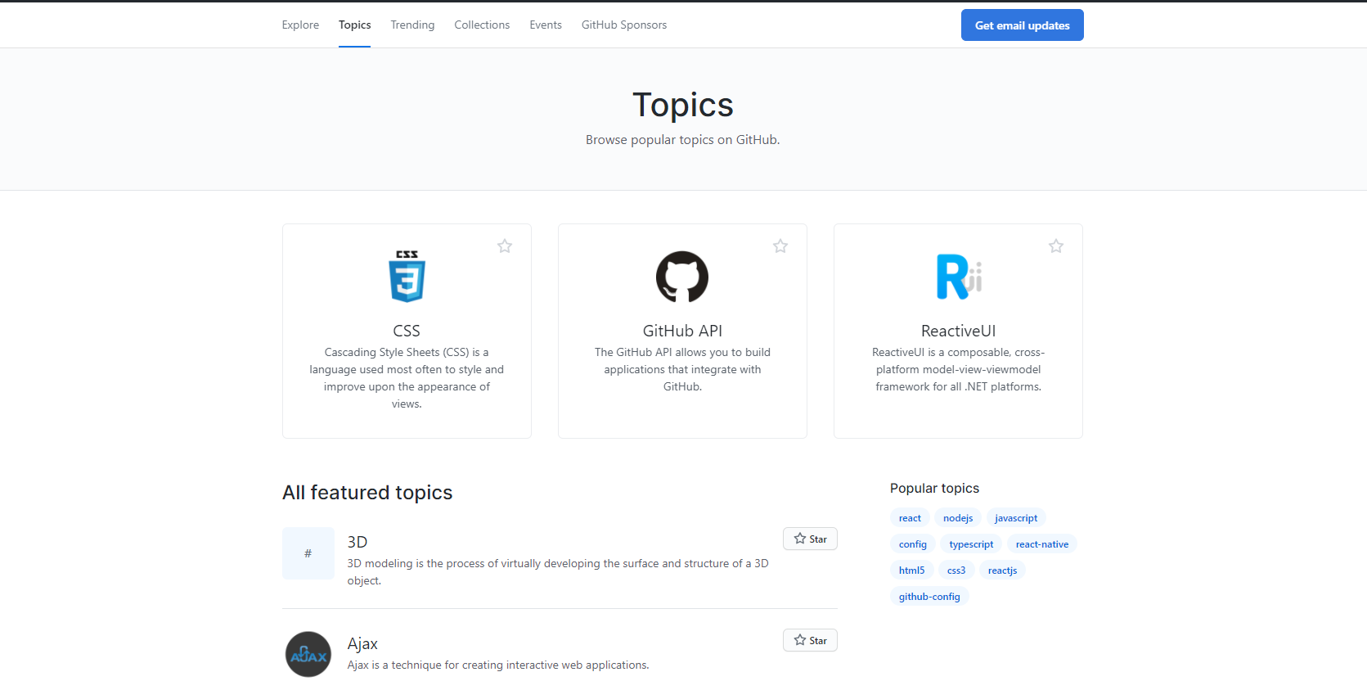
Task: Select the github-config popular topic tag
Action: pos(929,597)
